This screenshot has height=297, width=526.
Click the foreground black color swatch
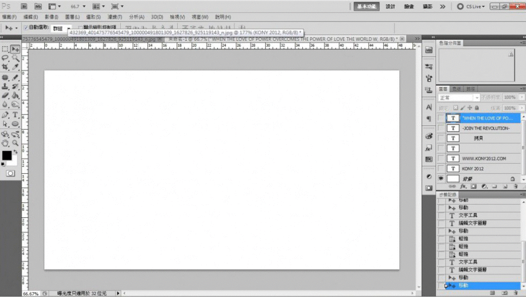tap(7, 155)
